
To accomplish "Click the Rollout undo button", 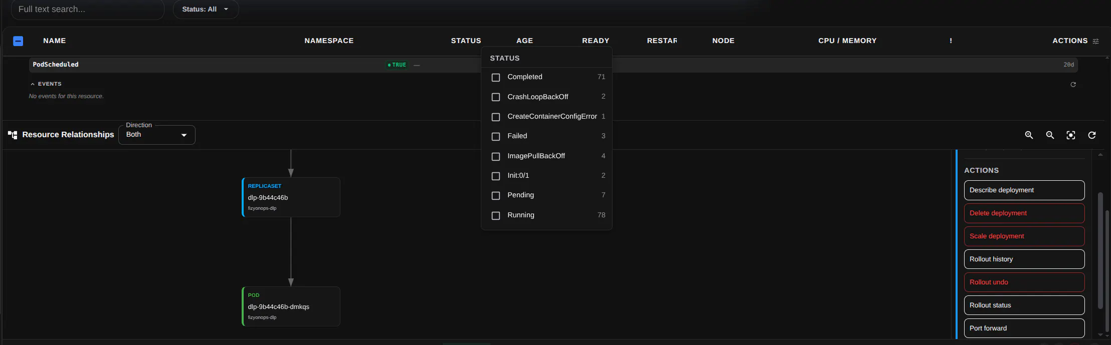I will pos(1024,282).
